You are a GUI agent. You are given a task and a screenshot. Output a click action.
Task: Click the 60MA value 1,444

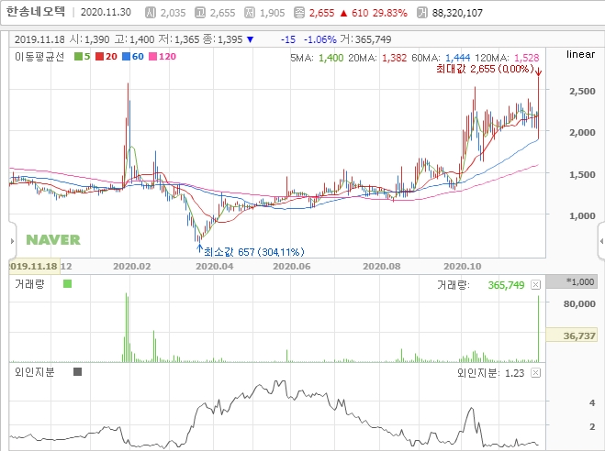point(457,58)
